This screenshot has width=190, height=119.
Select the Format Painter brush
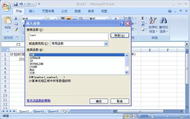16,29
